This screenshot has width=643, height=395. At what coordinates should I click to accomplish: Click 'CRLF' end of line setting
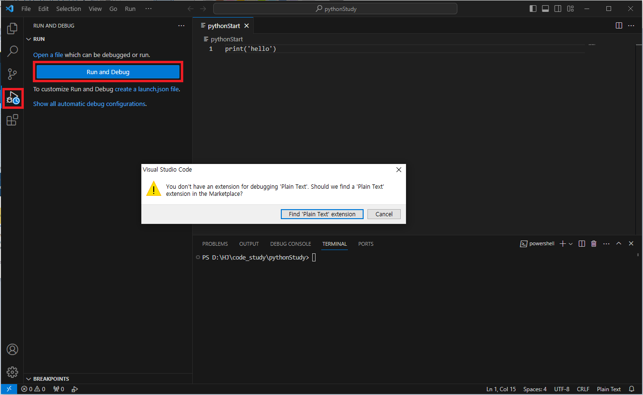[x=583, y=389]
